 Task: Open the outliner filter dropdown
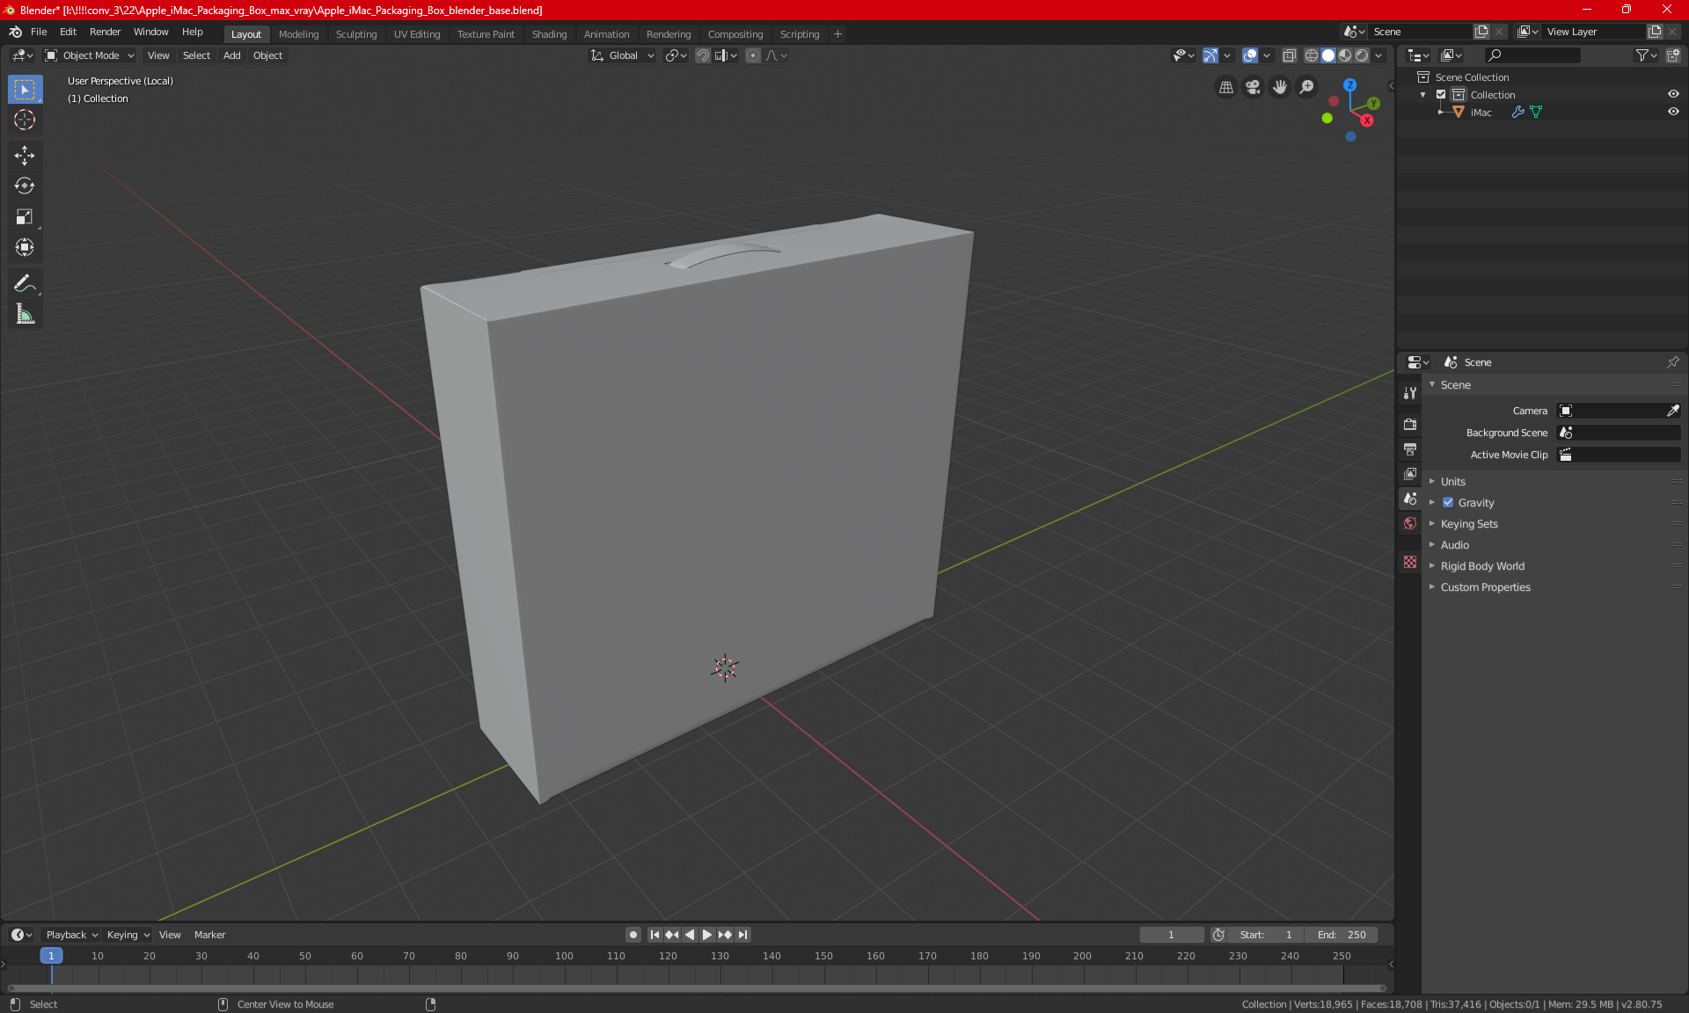coord(1646,55)
